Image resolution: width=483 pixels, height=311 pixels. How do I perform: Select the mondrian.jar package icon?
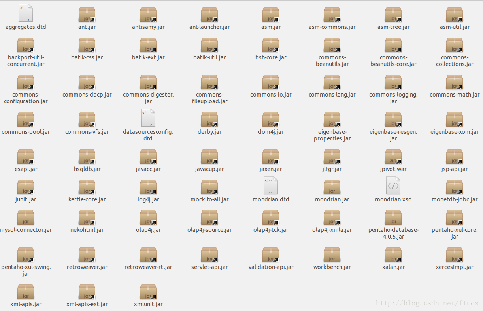point(332,187)
